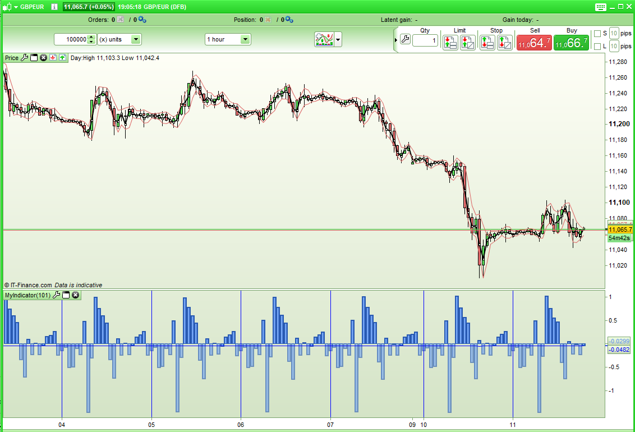Open the Price panel settings wrench
Image resolution: width=635 pixels, height=432 pixels.
25,58
